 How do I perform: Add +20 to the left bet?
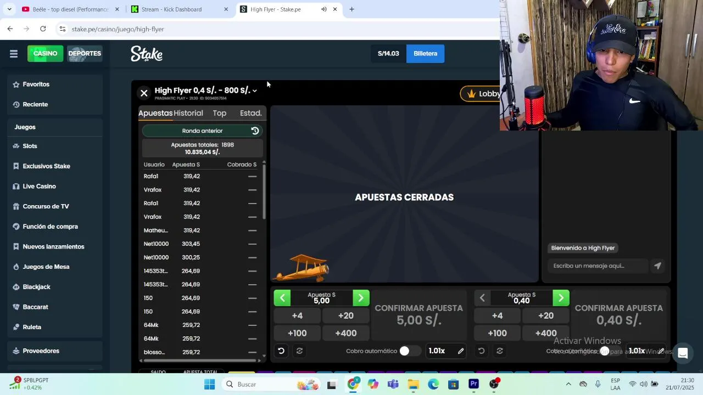point(346,315)
